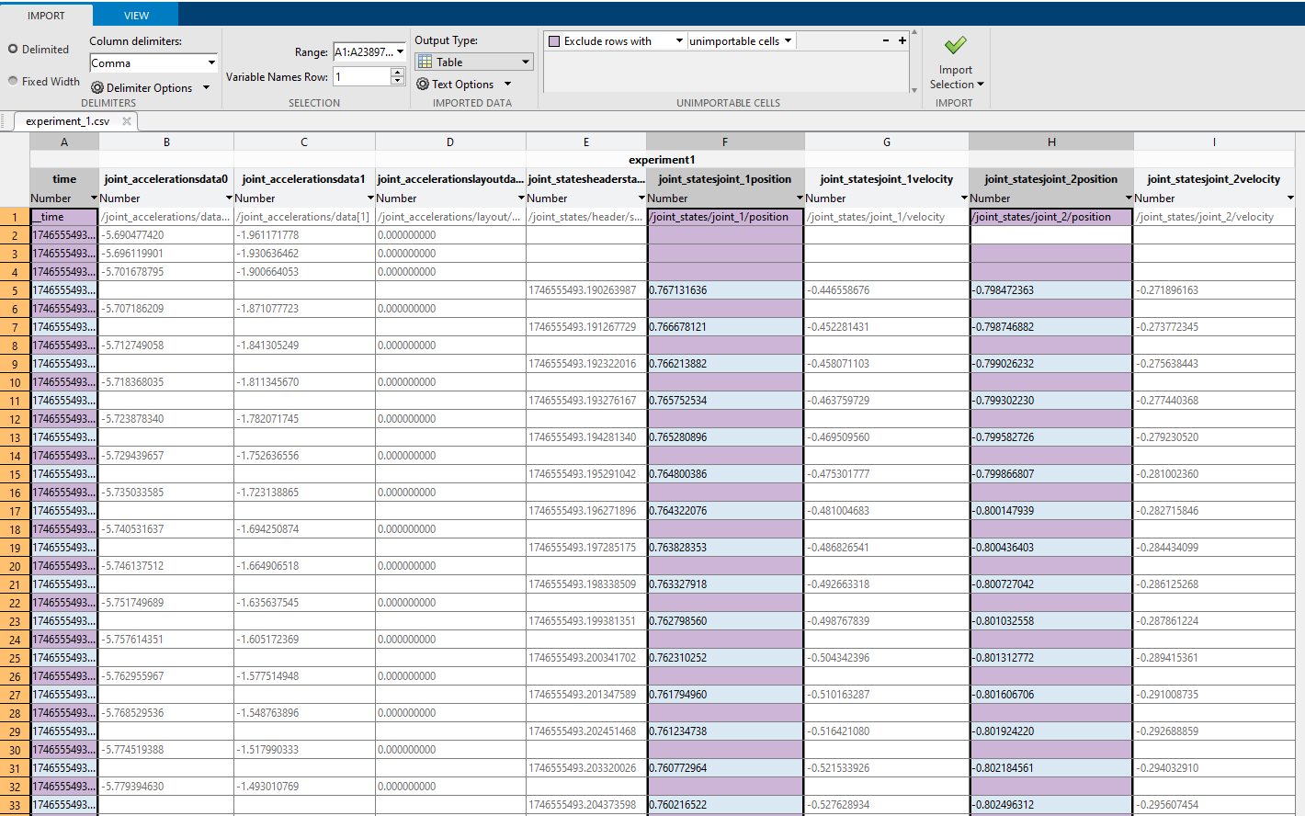Screen dimensions: 1305x816
Task: Select row 33 header number
Action: click(x=15, y=805)
